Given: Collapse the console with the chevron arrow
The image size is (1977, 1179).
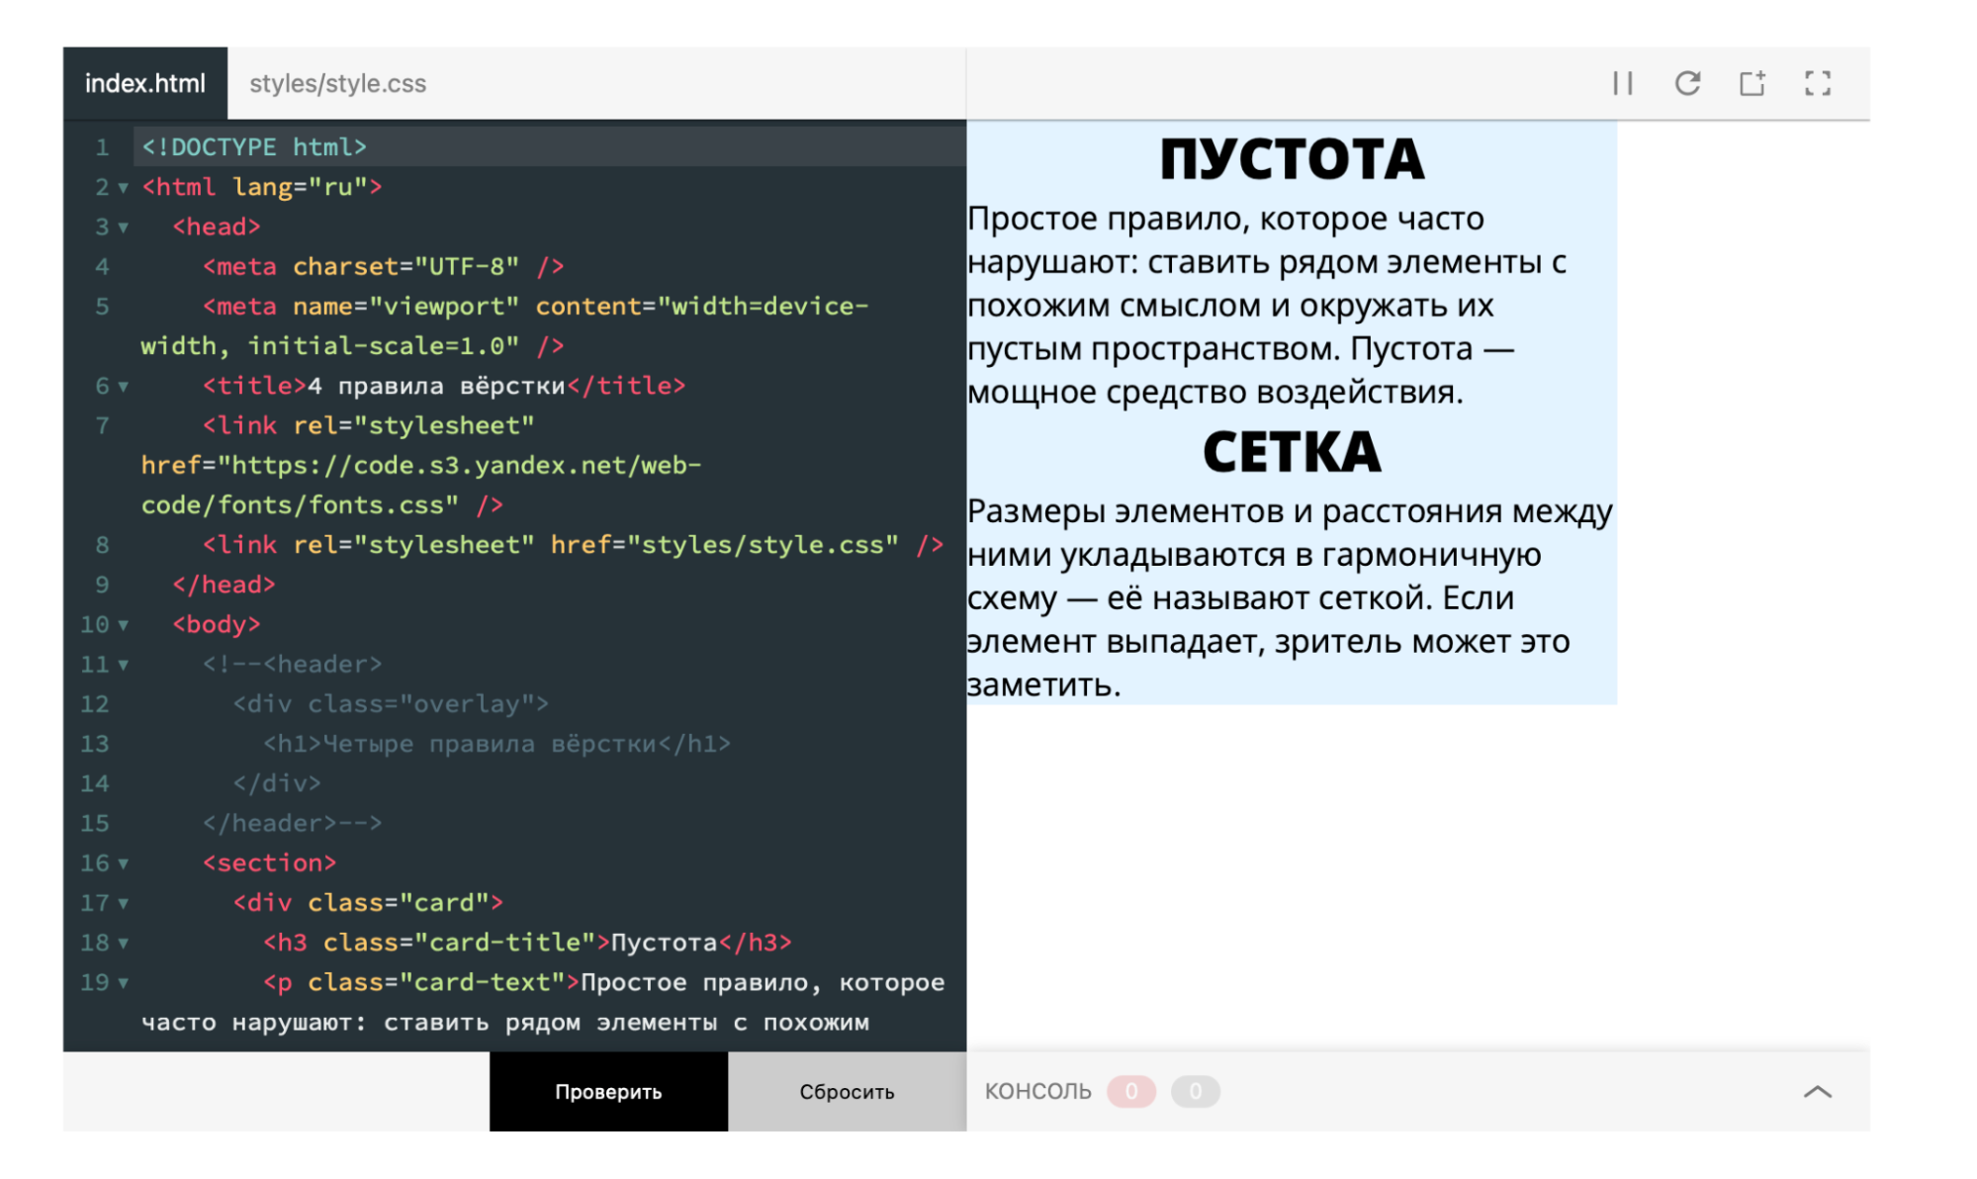Looking at the screenshot, I should [1817, 1092].
